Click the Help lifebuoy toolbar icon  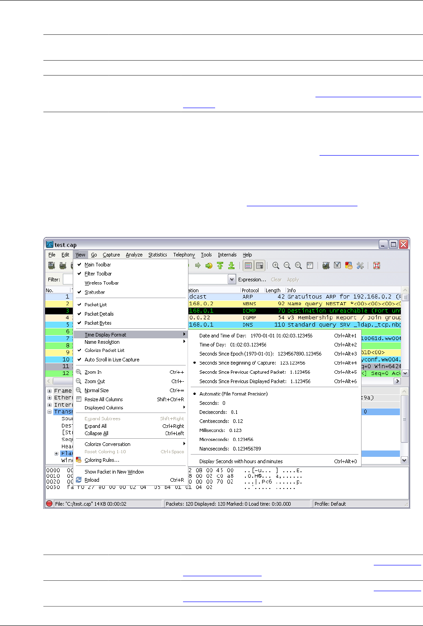coord(376,266)
